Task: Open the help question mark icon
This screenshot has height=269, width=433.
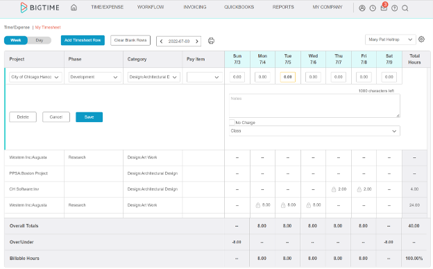Action: (x=395, y=8)
